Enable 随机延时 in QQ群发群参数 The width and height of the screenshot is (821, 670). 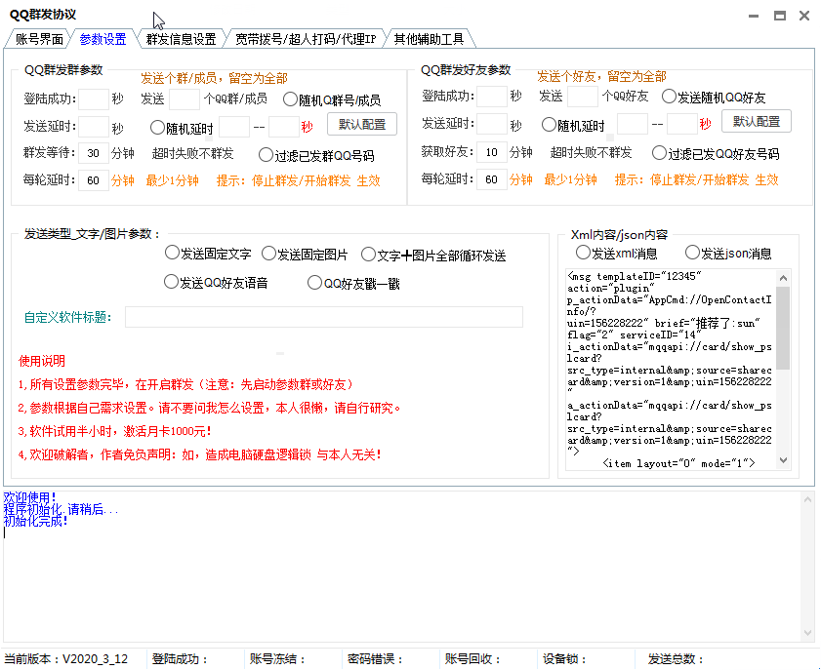[x=182, y=128]
